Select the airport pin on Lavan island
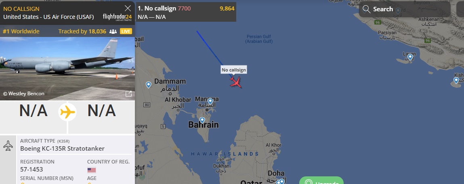The height and width of the screenshot is (184, 464). pyautogui.click(x=410, y=57)
